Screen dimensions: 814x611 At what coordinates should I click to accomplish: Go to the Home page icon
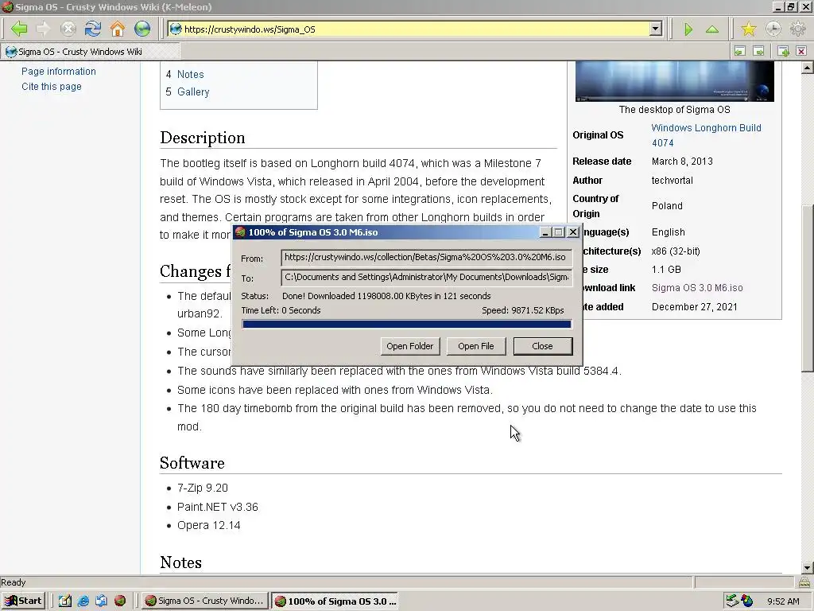coord(118,29)
